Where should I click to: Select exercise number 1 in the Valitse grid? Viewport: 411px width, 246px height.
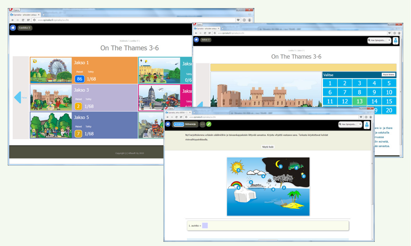330,83
